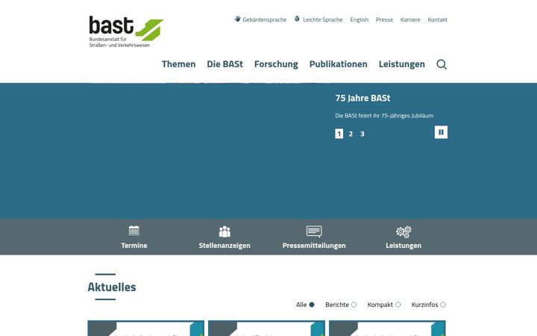The height and width of the screenshot is (336, 537).
Task: Pause the slideshow with the pause button
Action: point(441,132)
